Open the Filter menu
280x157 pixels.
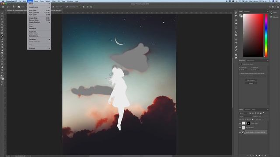54,1
